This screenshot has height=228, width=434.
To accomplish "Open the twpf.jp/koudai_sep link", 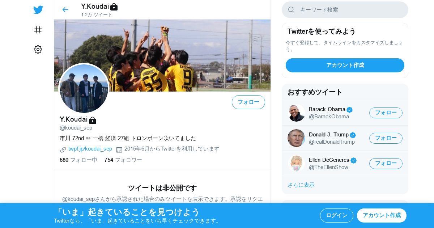I will point(90,149).
